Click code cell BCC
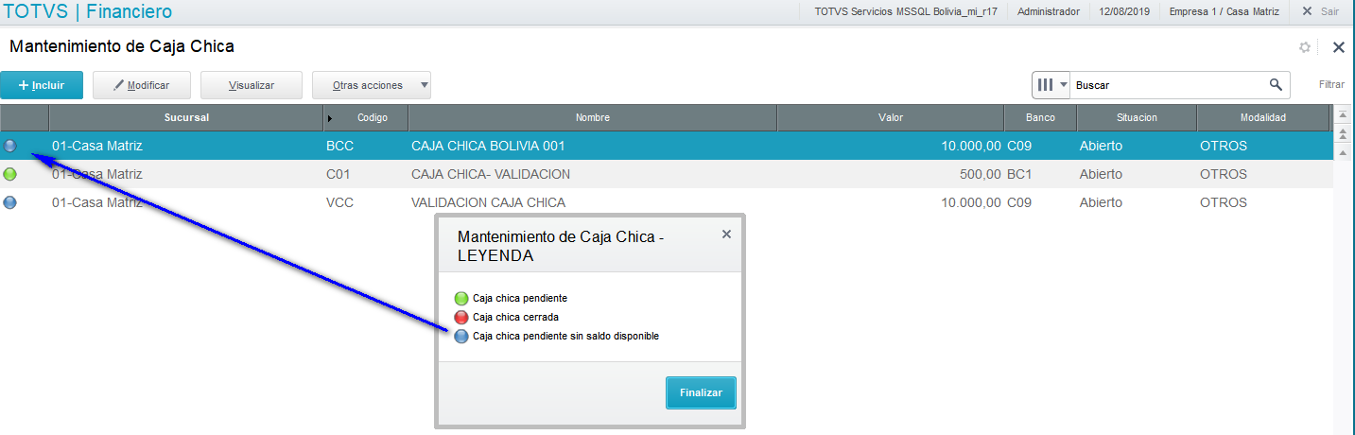Screen dimensions: 1355x435 coord(340,146)
